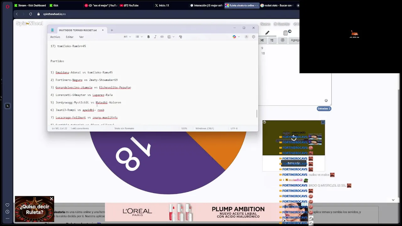402x226 pixels.
Task: Reload the spinthewheel page
Action: click(30, 14)
